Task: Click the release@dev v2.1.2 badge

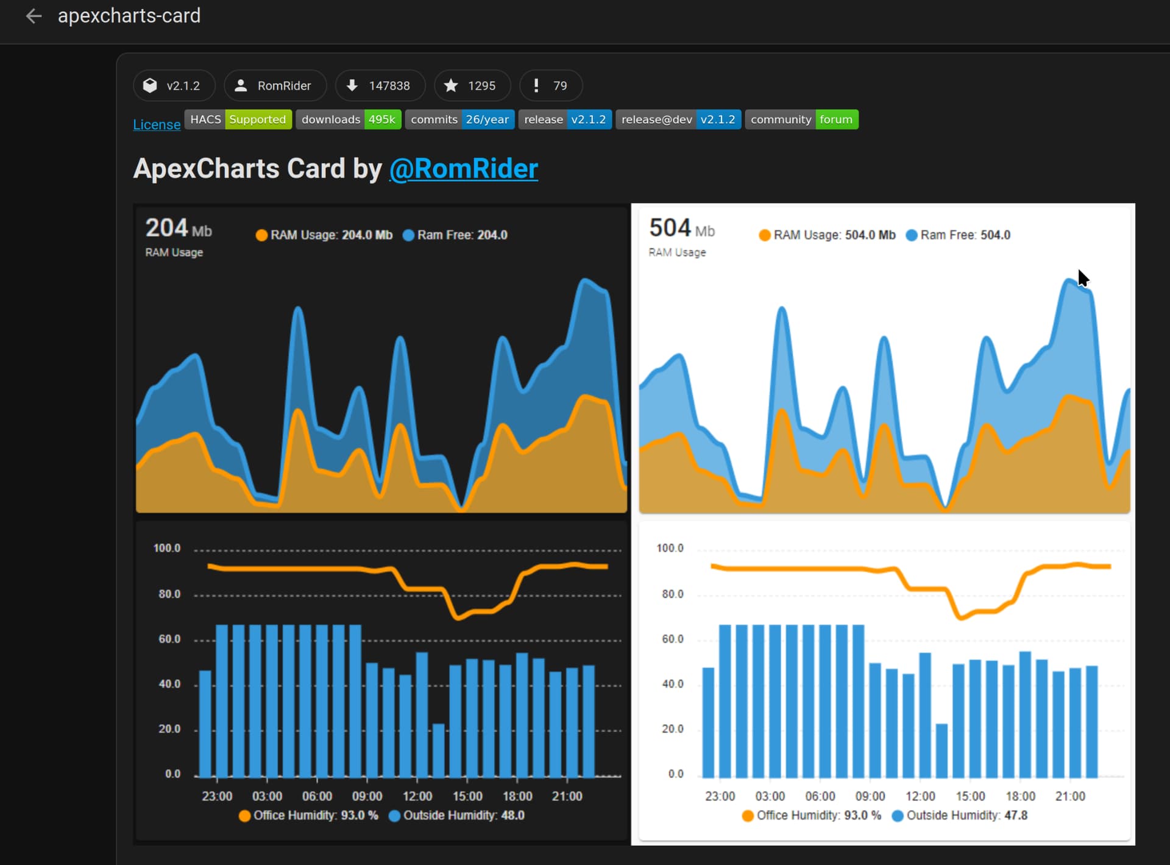Action: coord(678,119)
